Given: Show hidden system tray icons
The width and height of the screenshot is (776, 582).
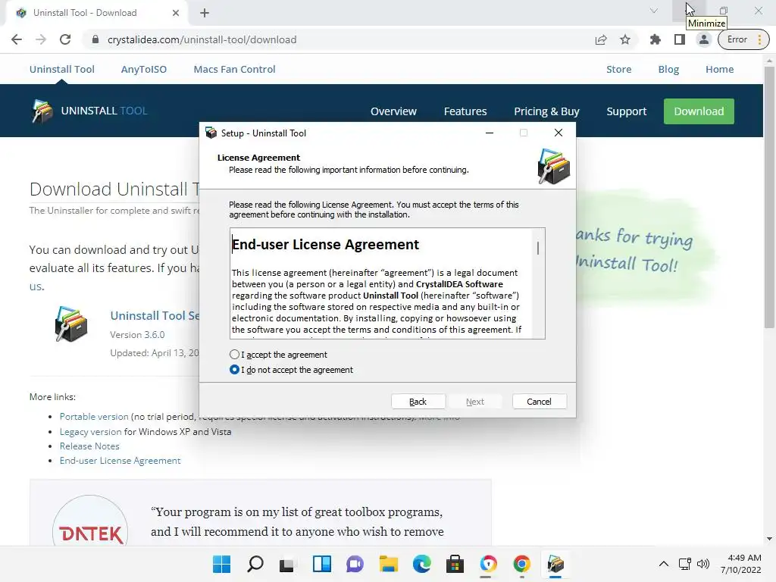Looking at the screenshot, I should (x=664, y=564).
